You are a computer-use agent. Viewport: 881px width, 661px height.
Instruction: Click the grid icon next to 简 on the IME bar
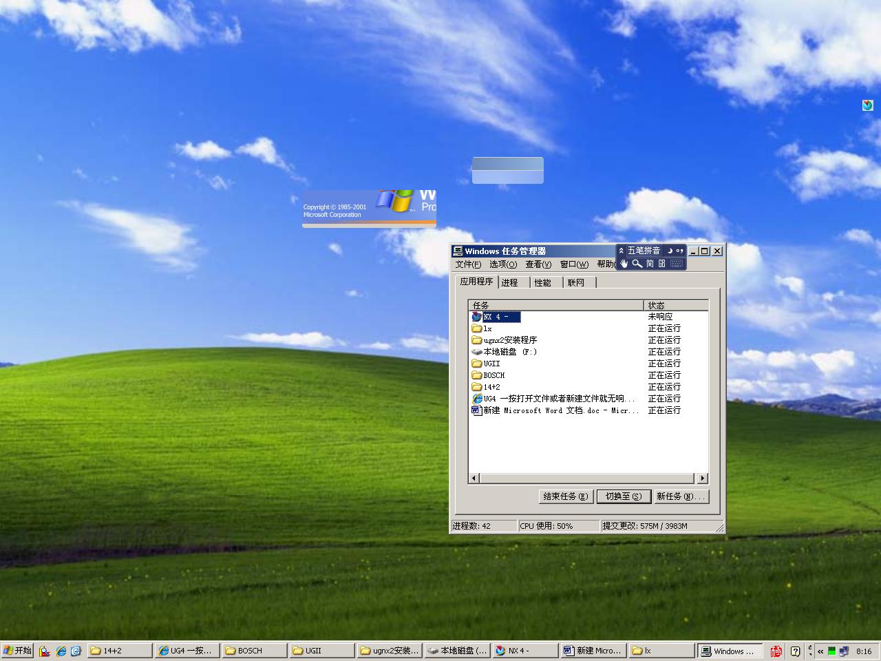pos(662,264)
